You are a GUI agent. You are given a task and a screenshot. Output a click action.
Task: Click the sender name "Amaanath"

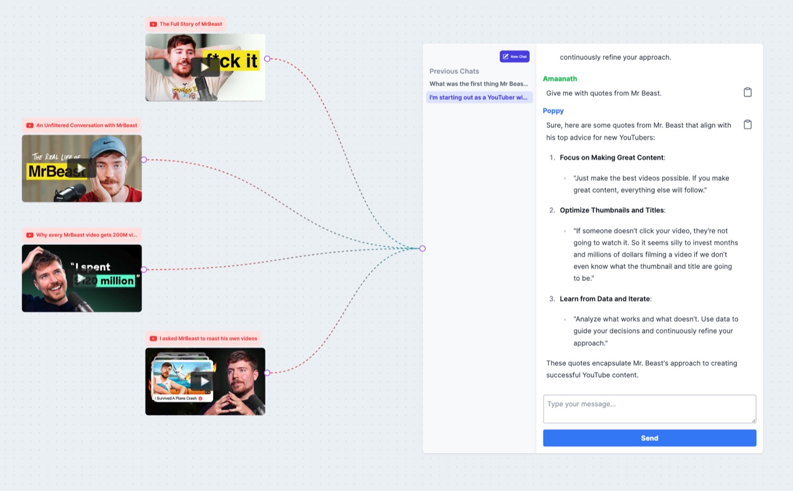click(560, 79)
